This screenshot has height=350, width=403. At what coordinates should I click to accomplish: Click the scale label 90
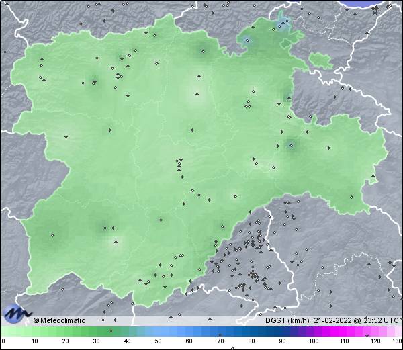point(282,341)
